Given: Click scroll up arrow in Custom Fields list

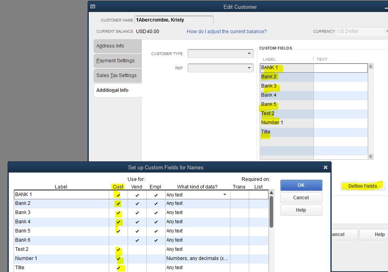Looking at the screenshot, I should [x=371, y=66].
